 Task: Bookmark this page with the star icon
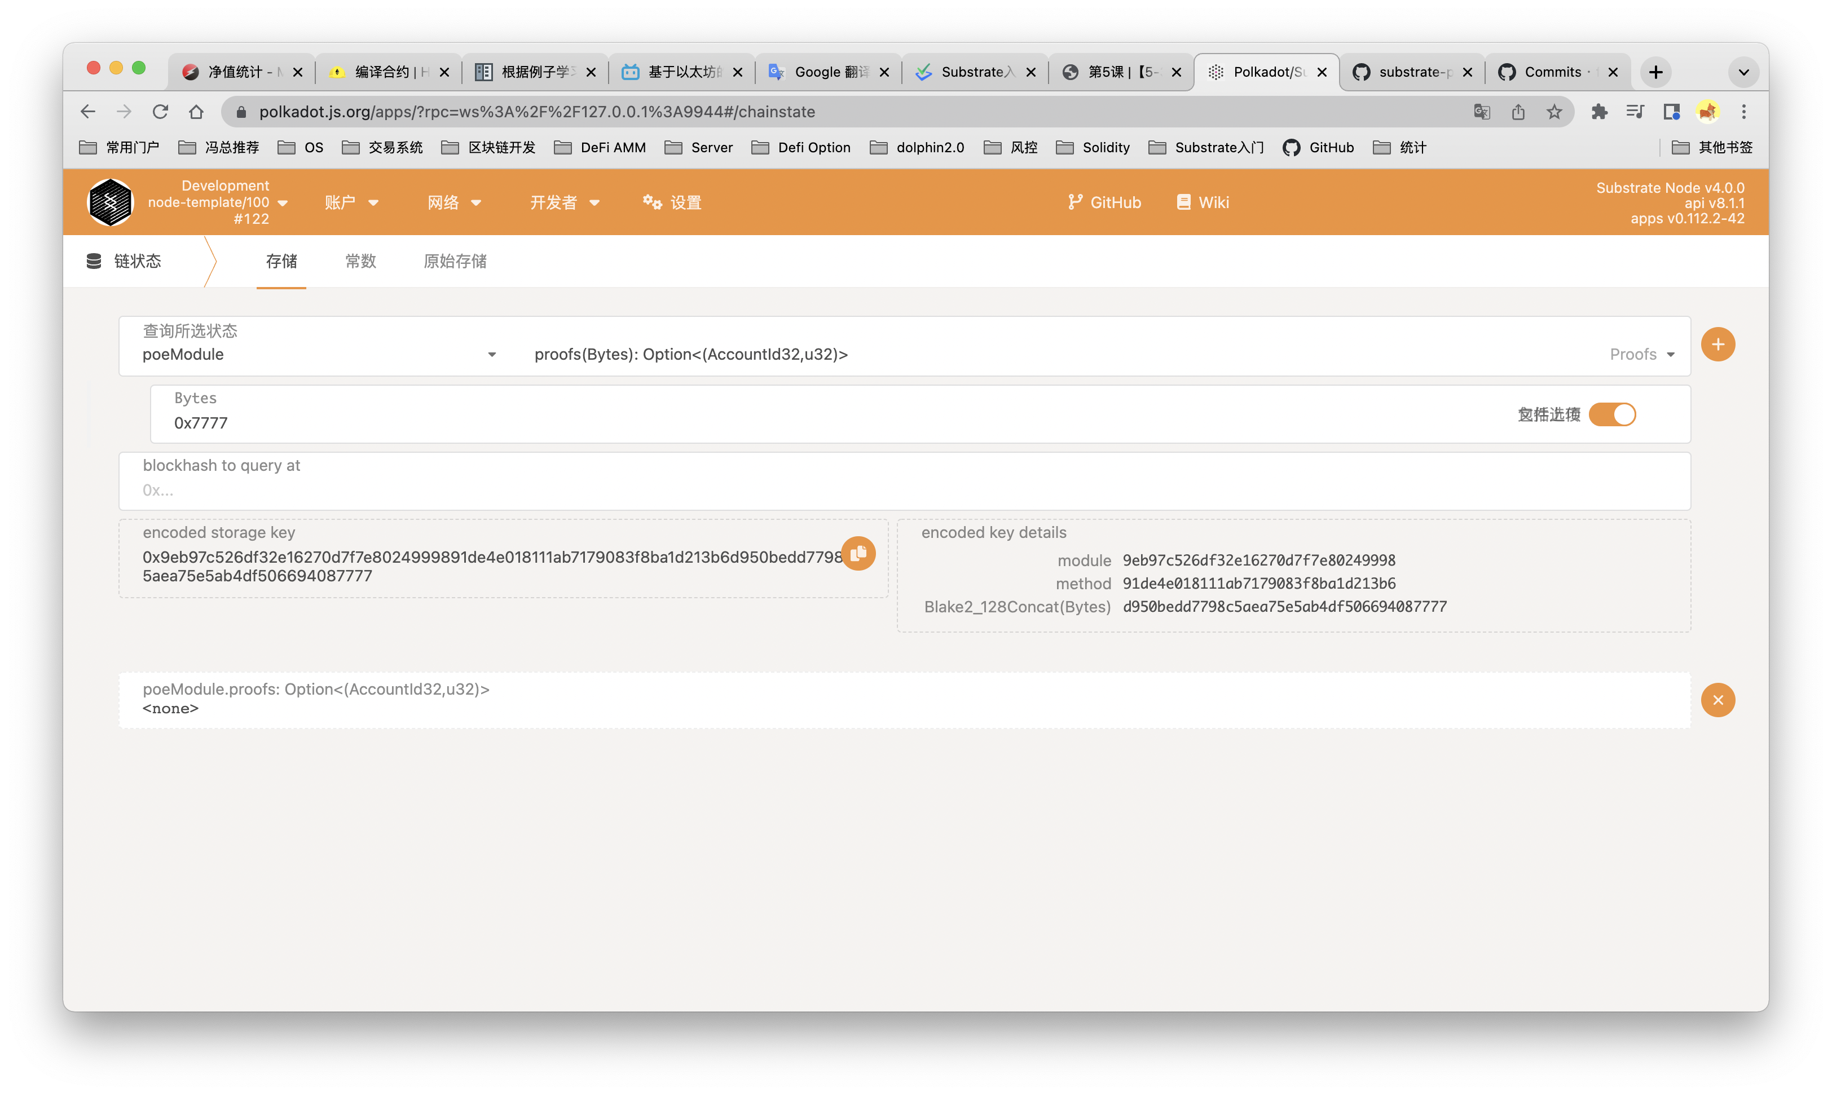1554,112
